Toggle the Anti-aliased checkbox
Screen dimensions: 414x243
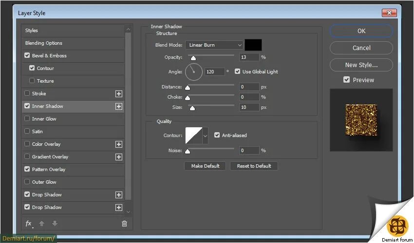click(217, 135)
